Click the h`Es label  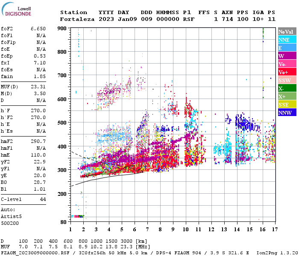[7, 131]
